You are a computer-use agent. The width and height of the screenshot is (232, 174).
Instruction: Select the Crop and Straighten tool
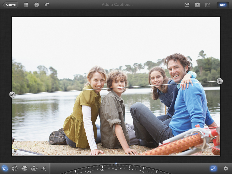[x=5, y=168]
